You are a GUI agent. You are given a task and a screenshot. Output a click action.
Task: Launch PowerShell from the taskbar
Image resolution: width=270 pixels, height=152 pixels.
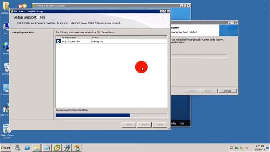pos(27,148)
